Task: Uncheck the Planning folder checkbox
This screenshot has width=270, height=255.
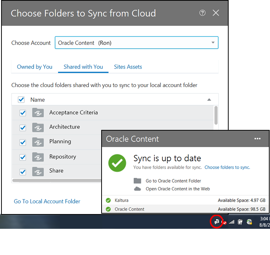Action: point(23,142)
